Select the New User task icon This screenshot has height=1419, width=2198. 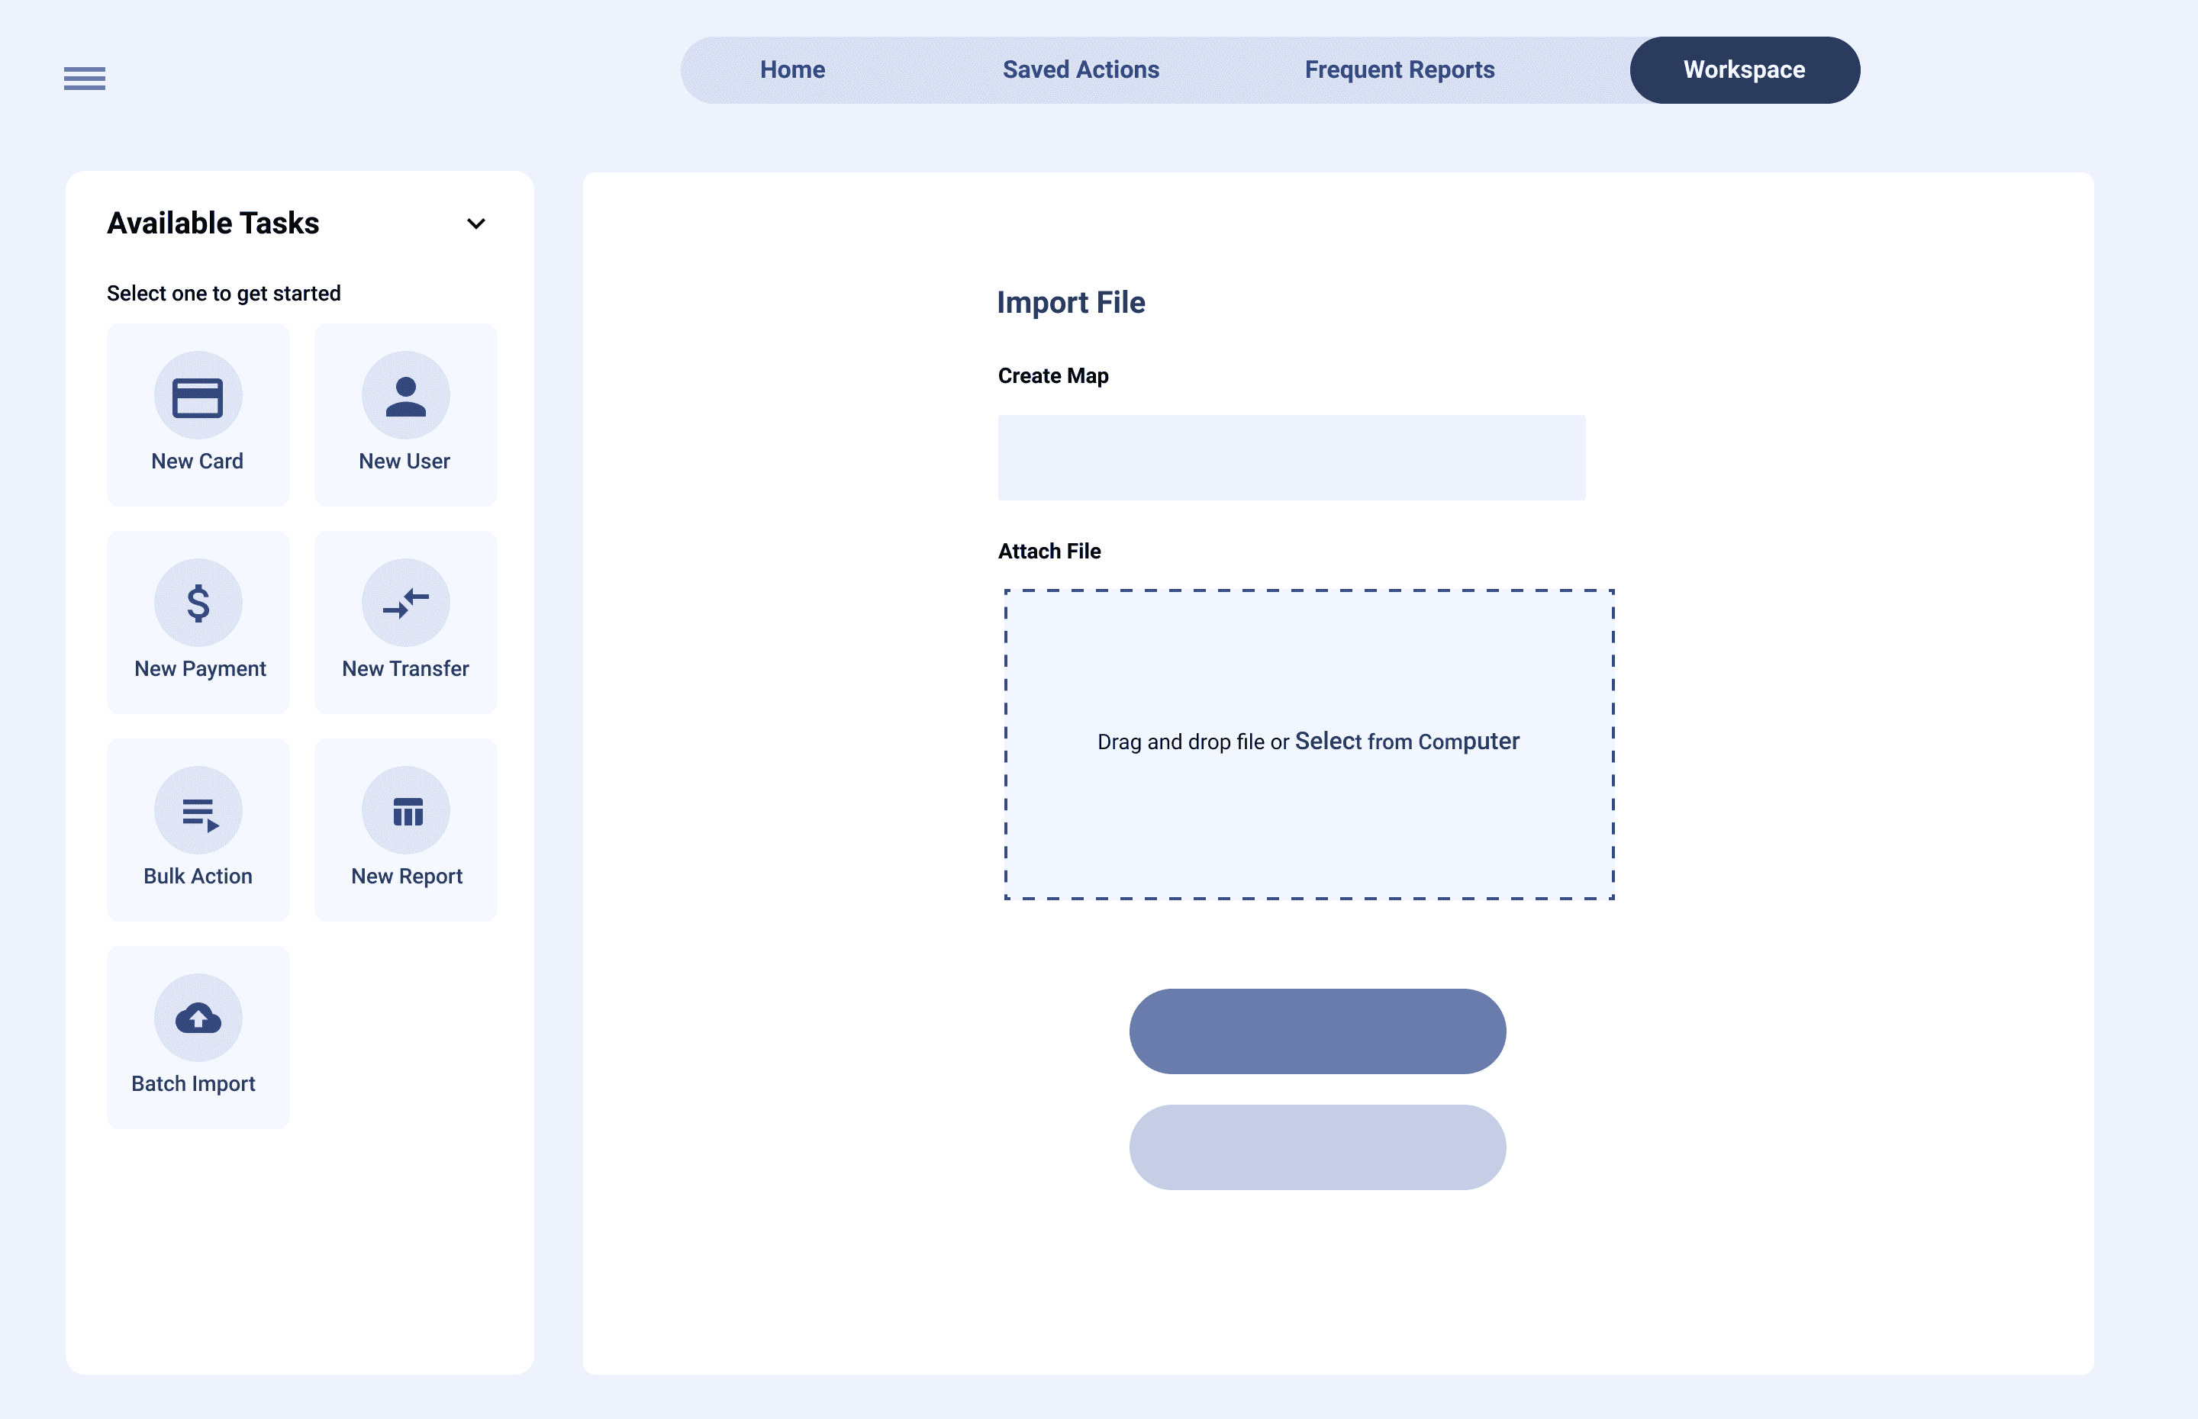(404, 395)
